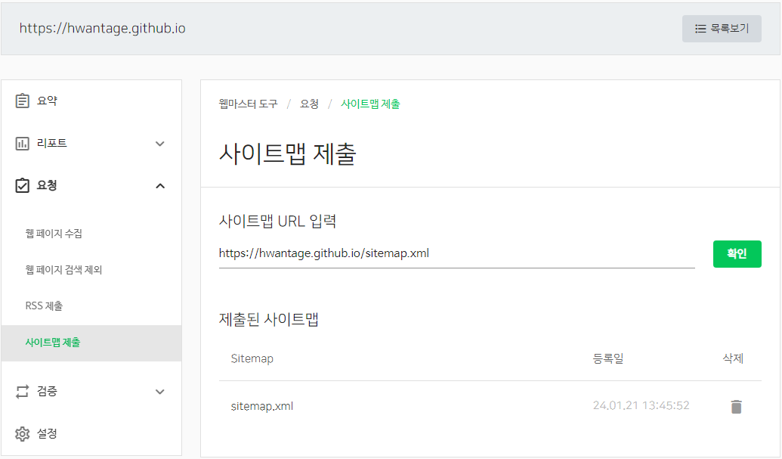Click the site URL in the header
782x459 pixels.
[102, 29]
